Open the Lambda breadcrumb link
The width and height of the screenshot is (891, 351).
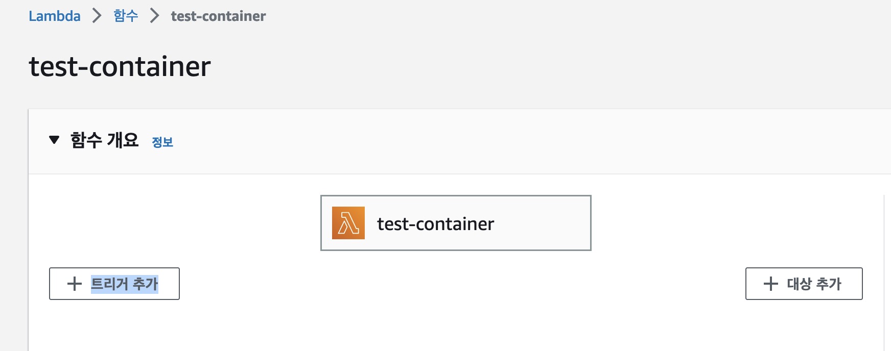[x=55, y=16]
